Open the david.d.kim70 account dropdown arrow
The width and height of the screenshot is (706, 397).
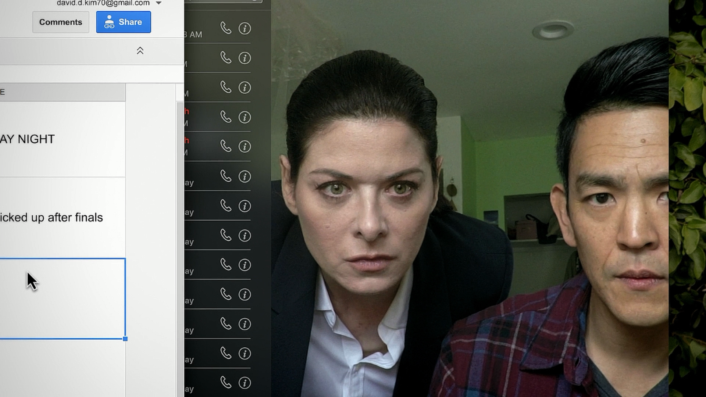click(x=158, y=3)
